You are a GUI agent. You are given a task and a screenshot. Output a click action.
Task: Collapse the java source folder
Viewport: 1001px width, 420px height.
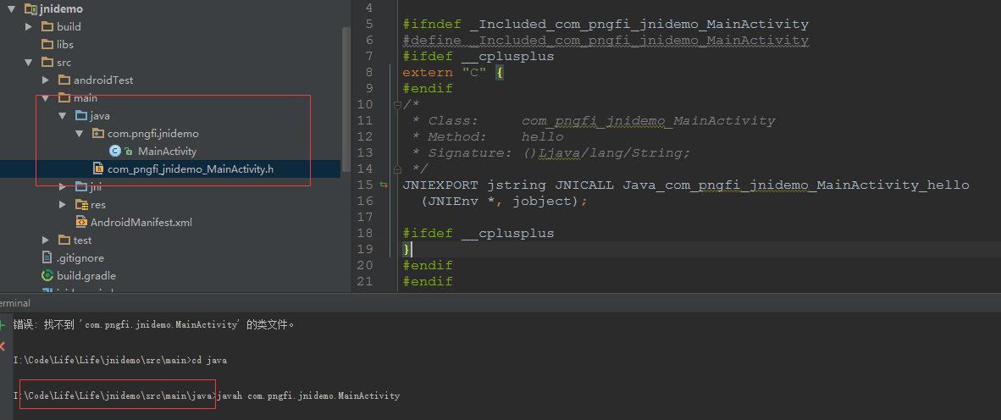pyautogui.click(x=63, y=116)
